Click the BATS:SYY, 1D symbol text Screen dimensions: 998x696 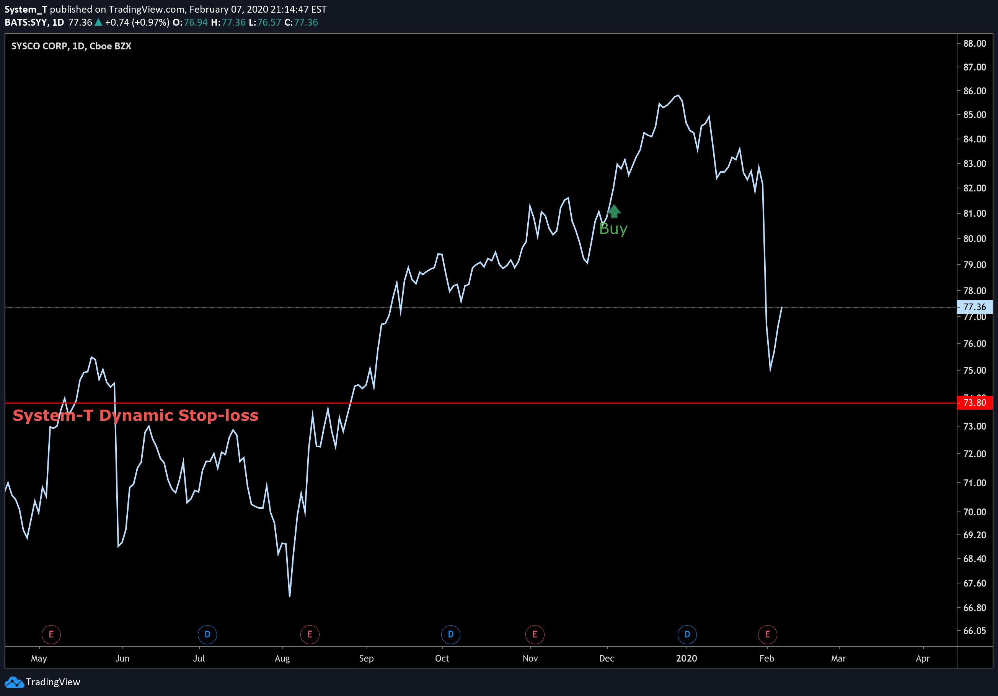pyautogui.click(x=34, y=22)
